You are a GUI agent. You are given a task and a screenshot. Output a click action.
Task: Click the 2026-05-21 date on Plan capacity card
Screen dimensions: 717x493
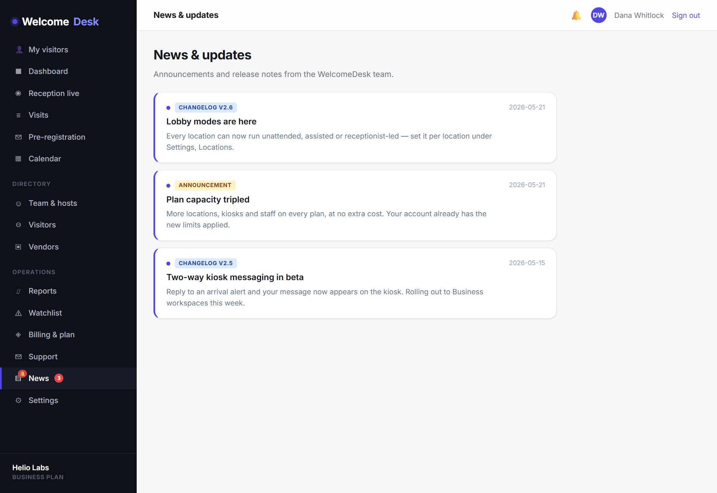click(527, 185)
